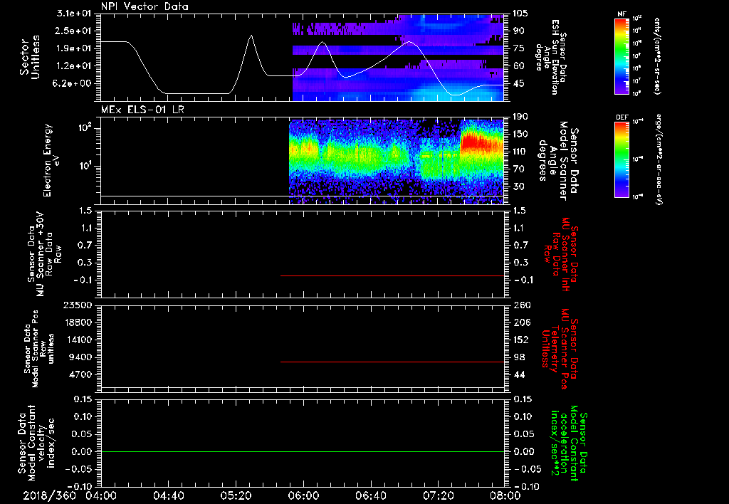The width and height of the screenshot is (729, 504).
Task: Click the red 'MU Scanner Int Raw Data' axis title
Action: [x=561, y=254]
